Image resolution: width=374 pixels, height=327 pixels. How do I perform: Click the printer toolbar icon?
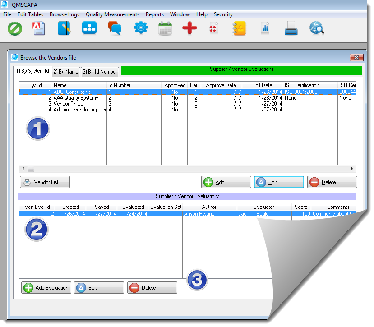point(291,29)
